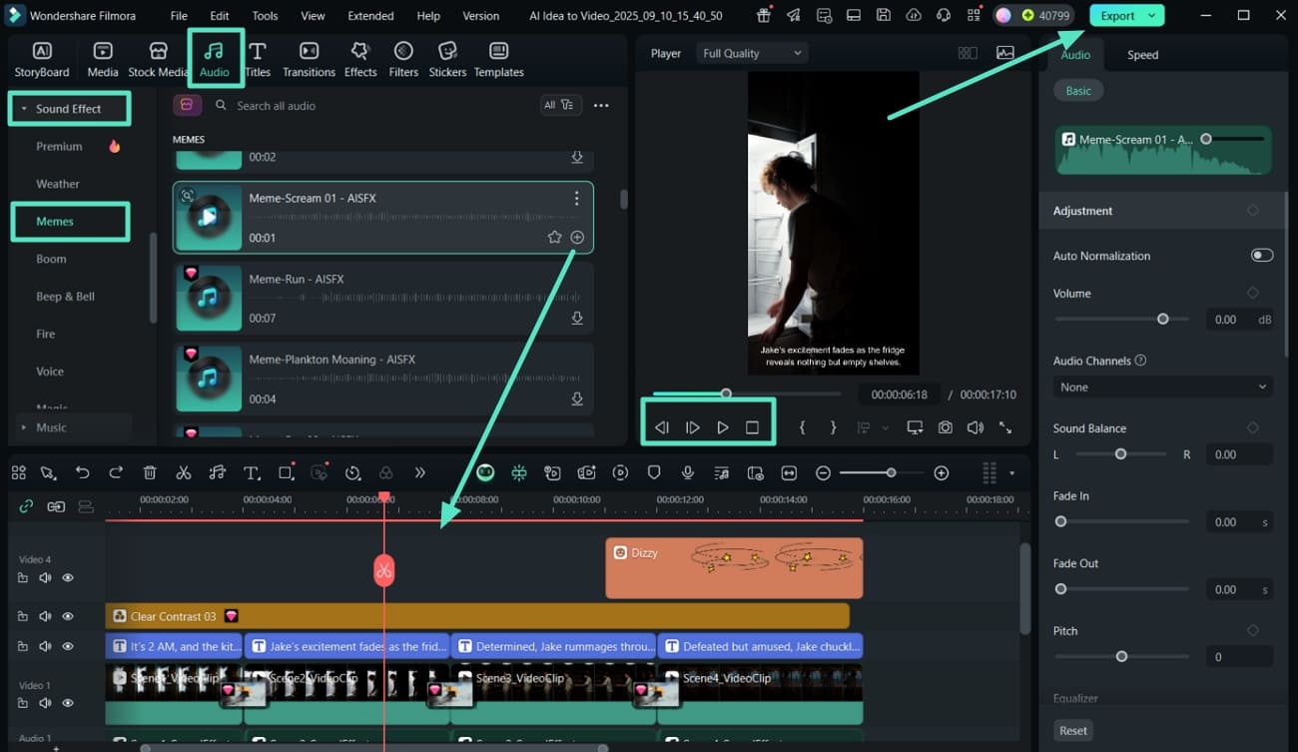Screen dimensions: 1298x752
Task: Hide the subtitle text track with eye icon
Action: click(x=68, y=647)
